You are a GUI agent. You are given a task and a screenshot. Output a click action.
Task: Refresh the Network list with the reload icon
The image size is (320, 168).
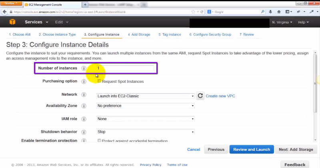(200, 96)
